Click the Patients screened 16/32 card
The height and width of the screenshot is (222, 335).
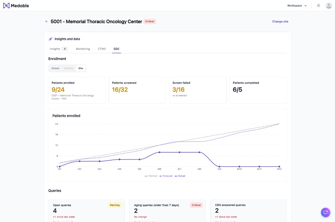(137, 90)
